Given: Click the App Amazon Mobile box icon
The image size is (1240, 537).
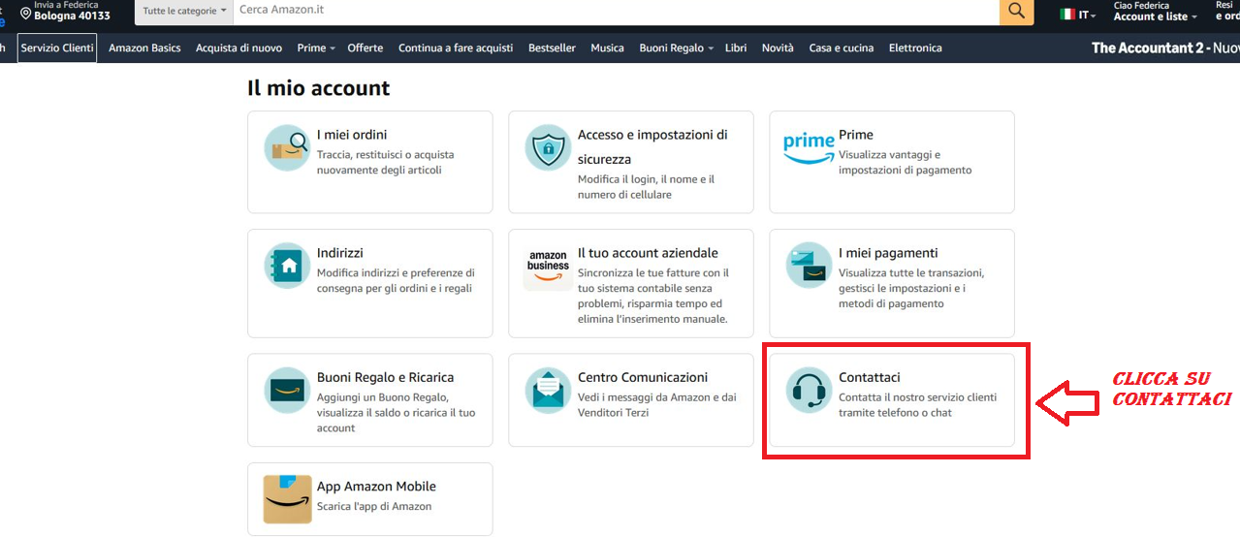Looking at the screenshot, I should 287,499.
